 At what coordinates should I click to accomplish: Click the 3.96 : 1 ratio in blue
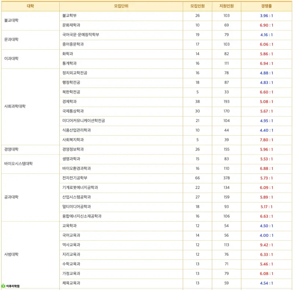pyautogui.click(x=266, y=16)
